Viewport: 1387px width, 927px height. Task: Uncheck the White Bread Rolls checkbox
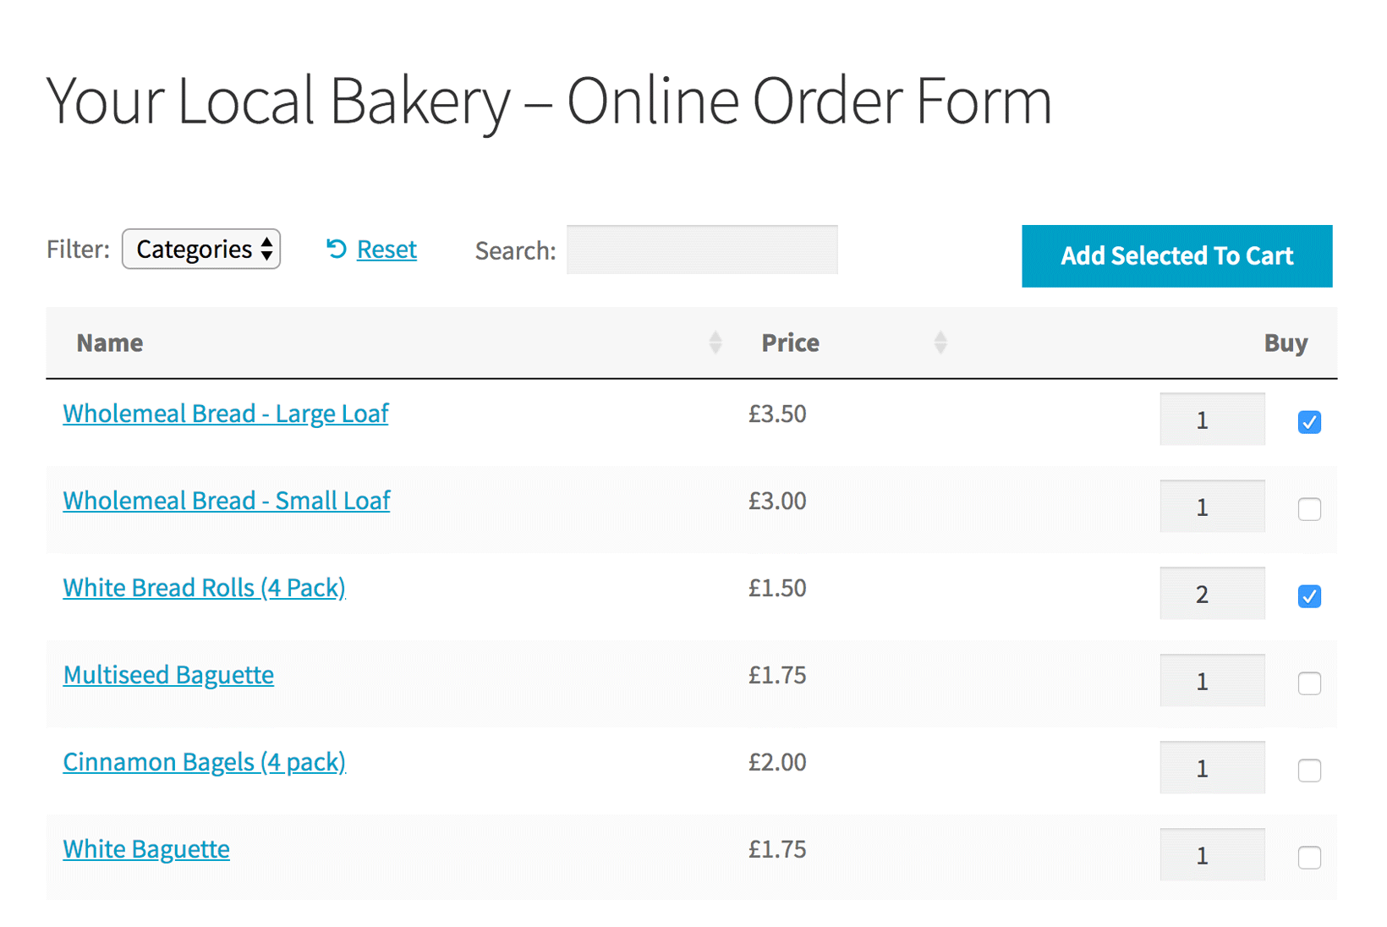pos(1309,596)
